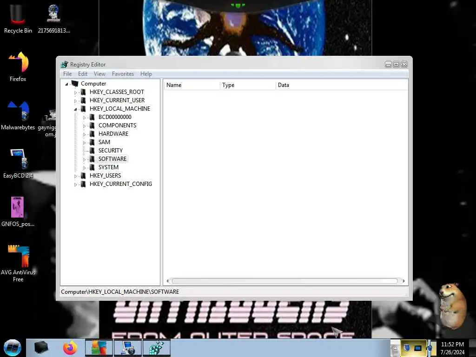Click HKEY_CURRENT_USER folder icon
Screen dimensions: 476x357
click(83, 100)
